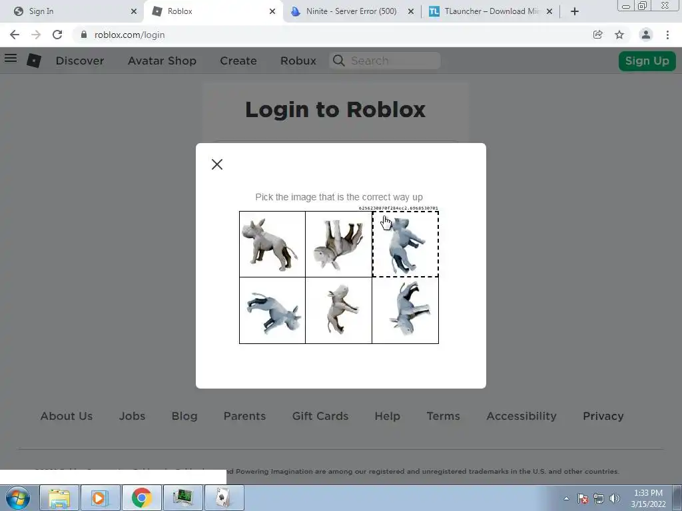Open the Gift Cards footer link

(320, 417)
